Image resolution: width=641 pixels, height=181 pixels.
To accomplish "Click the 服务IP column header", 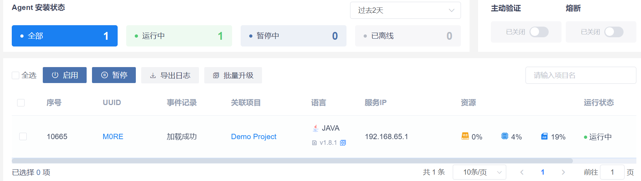I will (376, 103).
